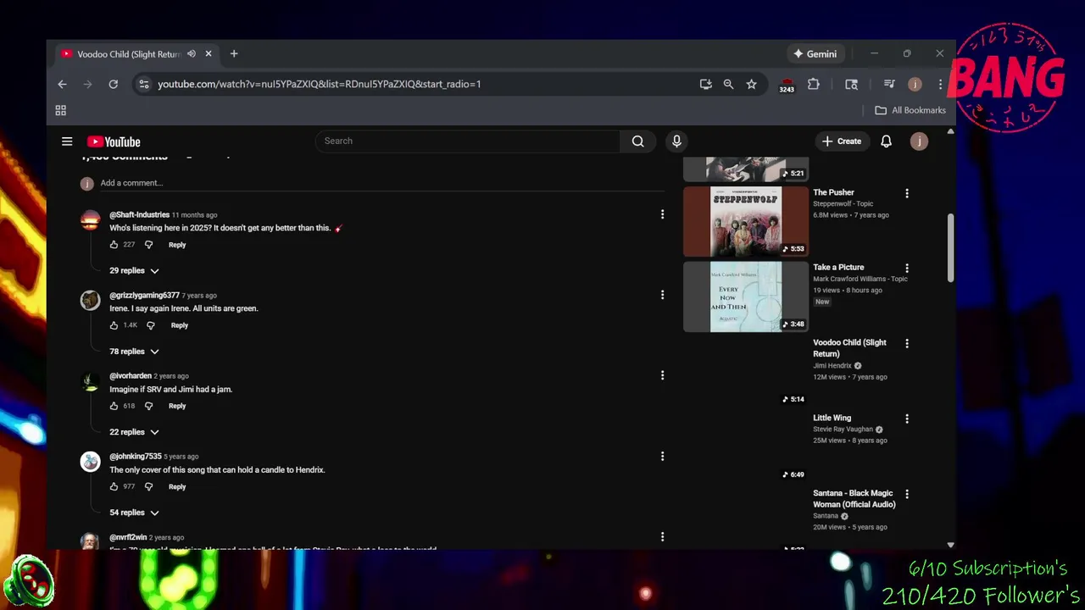
Task: Go to the YouTube home logo
Action: click(113, 141)
